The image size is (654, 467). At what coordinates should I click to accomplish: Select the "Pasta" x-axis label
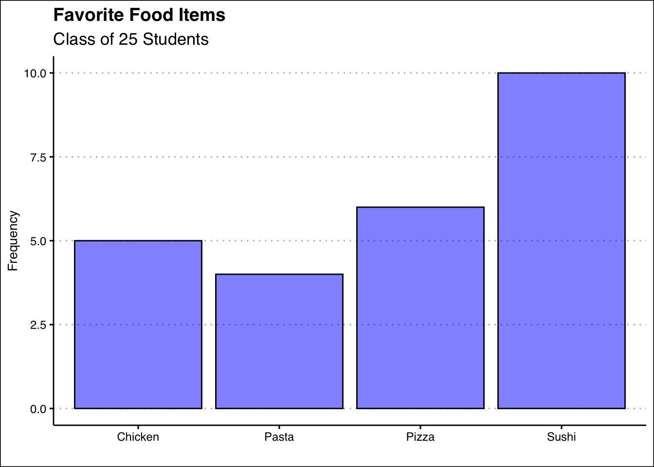(x=279, y=437)
